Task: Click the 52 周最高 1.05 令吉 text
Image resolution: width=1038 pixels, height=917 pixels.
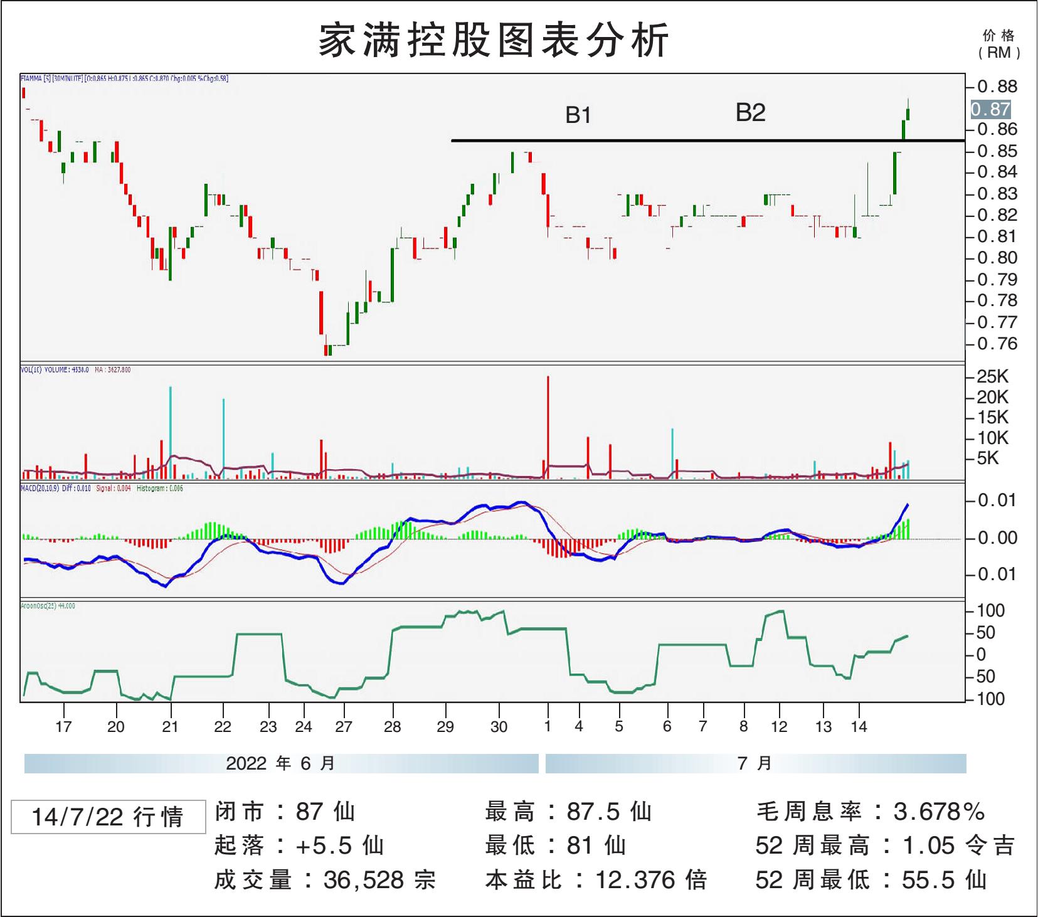Action: click(x=885, y=845)
